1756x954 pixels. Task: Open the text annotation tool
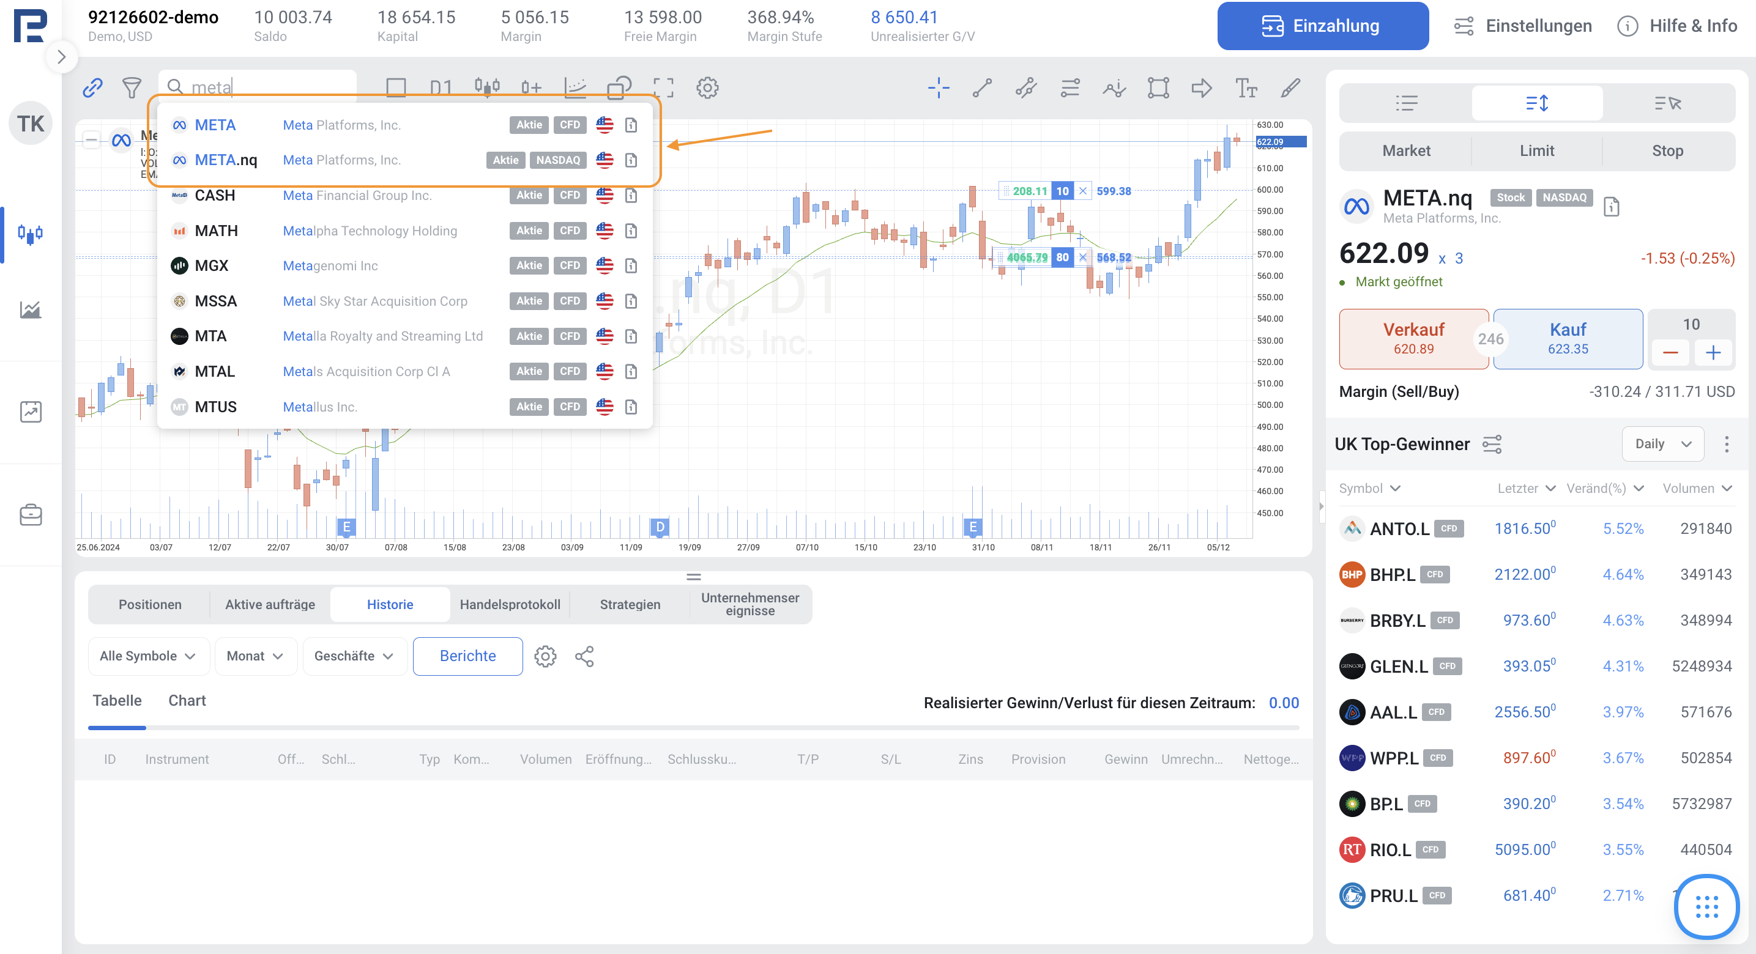click(x=1246, y=88)
